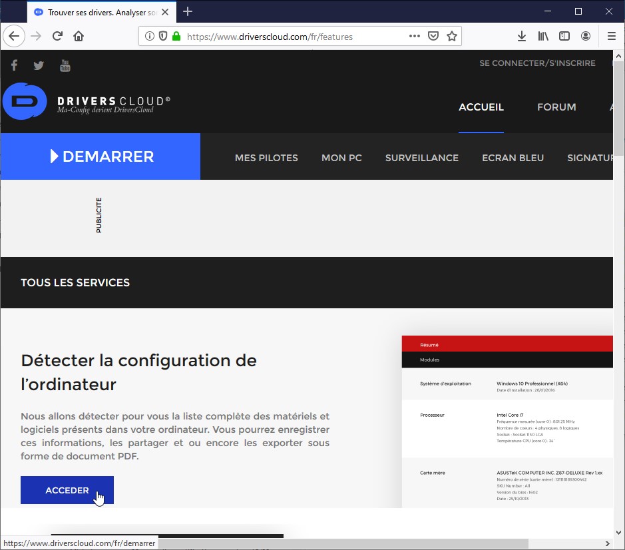Click the DRIVERSCLOUD wordmark text

coord(114,101)
